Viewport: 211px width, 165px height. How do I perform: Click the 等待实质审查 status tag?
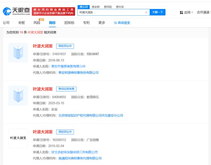pyautogui.click(x=66, y=89)
